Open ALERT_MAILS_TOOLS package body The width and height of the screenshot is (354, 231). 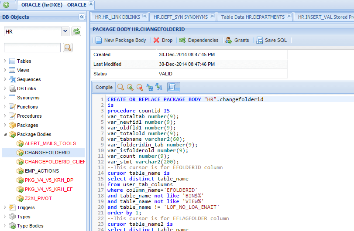click(x=50, y=143)
